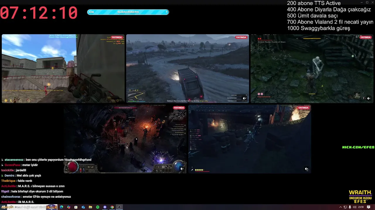Click Demirs's chat message about Mel abla
375x210 pixels.
21,176
